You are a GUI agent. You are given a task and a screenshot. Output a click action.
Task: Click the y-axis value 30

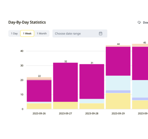coord(22,65)
